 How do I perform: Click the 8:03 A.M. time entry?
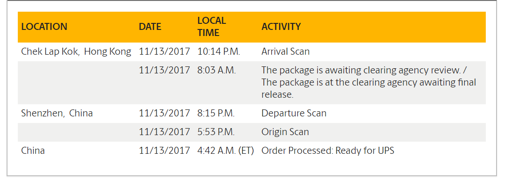[217, 70]
